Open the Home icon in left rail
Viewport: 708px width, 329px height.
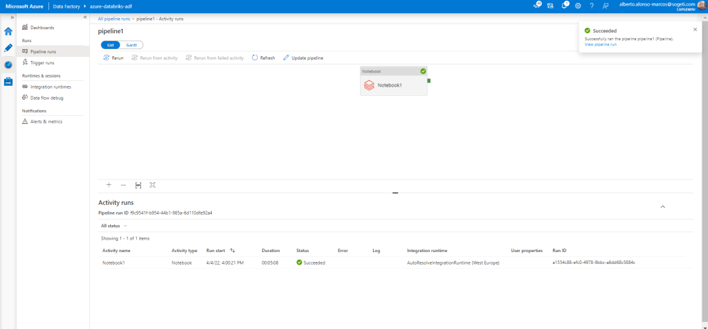(8, 31)
